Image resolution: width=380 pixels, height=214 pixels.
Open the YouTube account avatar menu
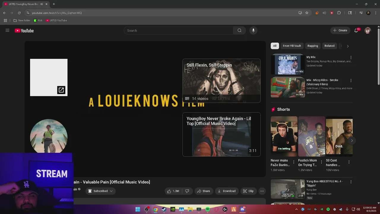(x=368, y=30)
